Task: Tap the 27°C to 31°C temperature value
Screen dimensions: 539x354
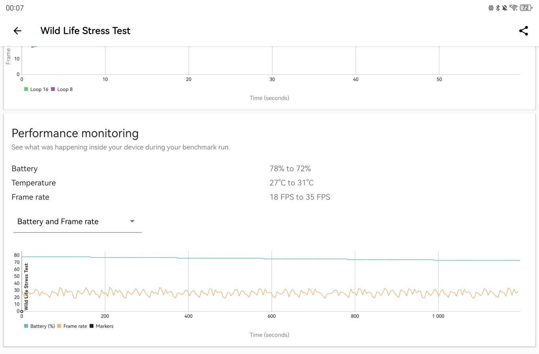Action: (292, 183)
